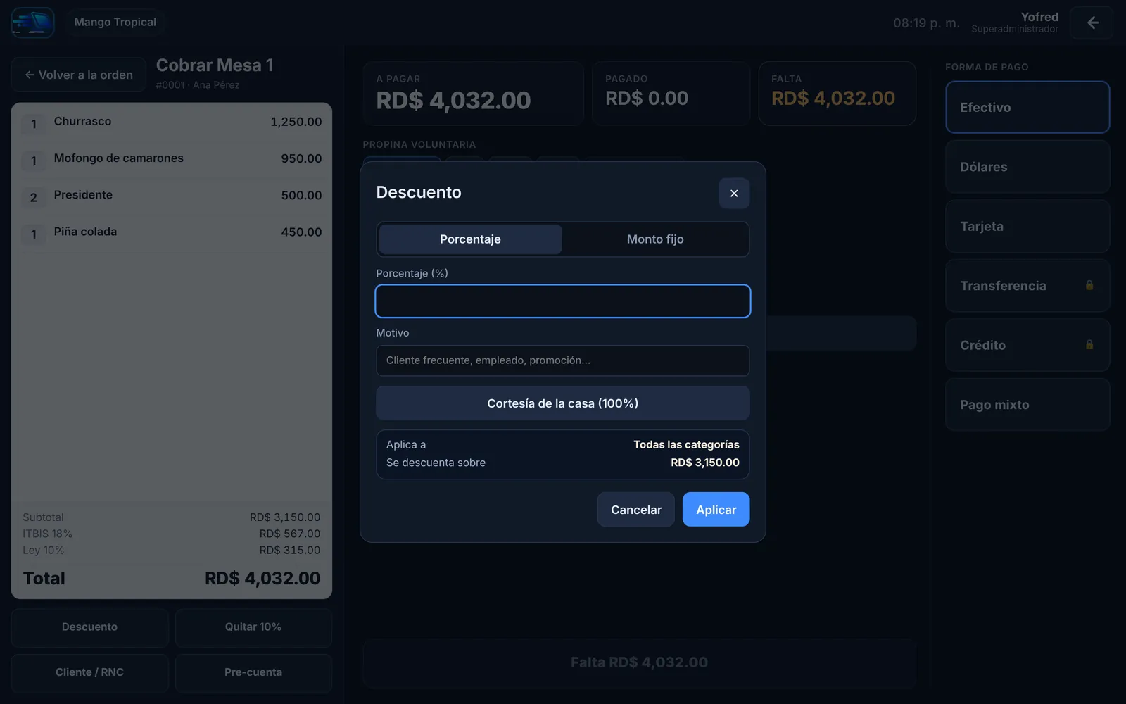Select the Piña colada order row

tap(172, 232)
